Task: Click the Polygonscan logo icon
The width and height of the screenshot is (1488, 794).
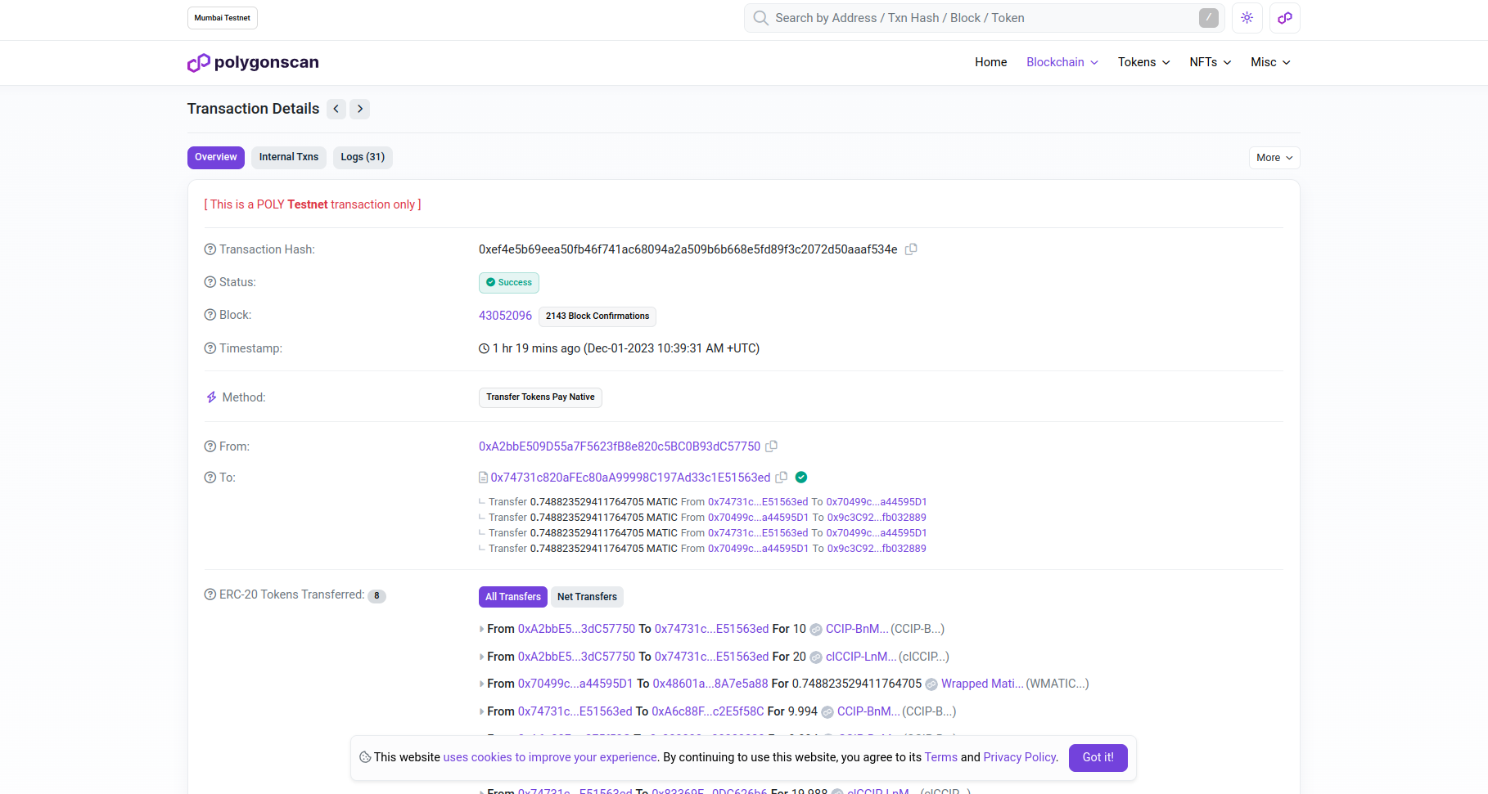Action: pos(196,62)
